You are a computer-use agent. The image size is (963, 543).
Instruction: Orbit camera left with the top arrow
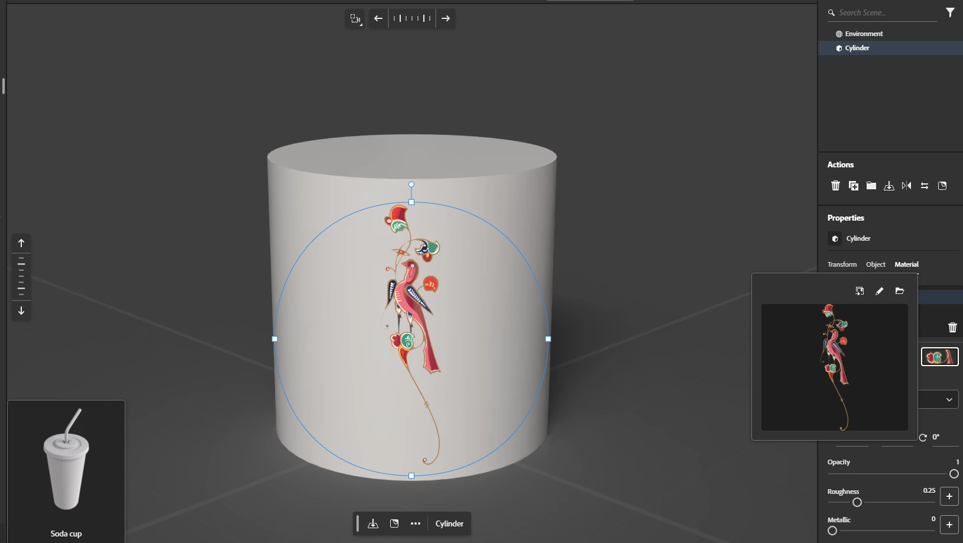point(378,19)
